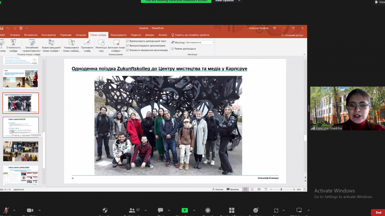Viewport: 385px width, 216px height.
Task: Click the Notes (Нотатки) button in status bar
Action: (218, 189)
